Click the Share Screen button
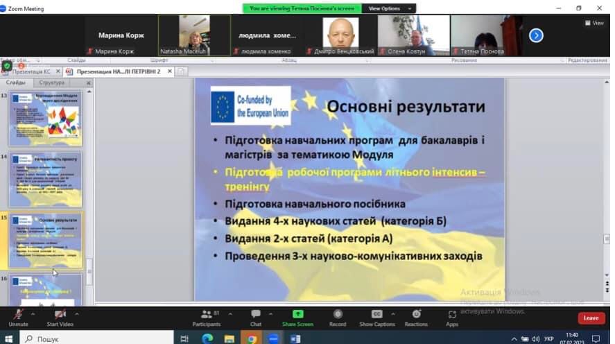This screenshot has height=344, width=615. point(297,318)
